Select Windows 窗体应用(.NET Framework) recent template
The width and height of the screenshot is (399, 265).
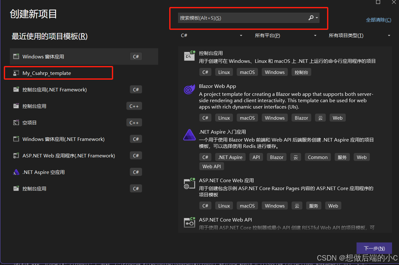point(84,139)
